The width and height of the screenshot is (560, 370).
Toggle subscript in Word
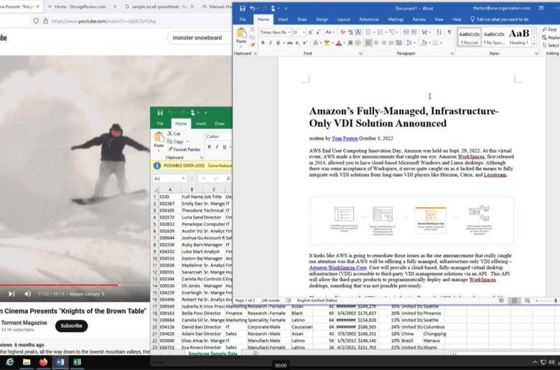(x=297, y=43)
